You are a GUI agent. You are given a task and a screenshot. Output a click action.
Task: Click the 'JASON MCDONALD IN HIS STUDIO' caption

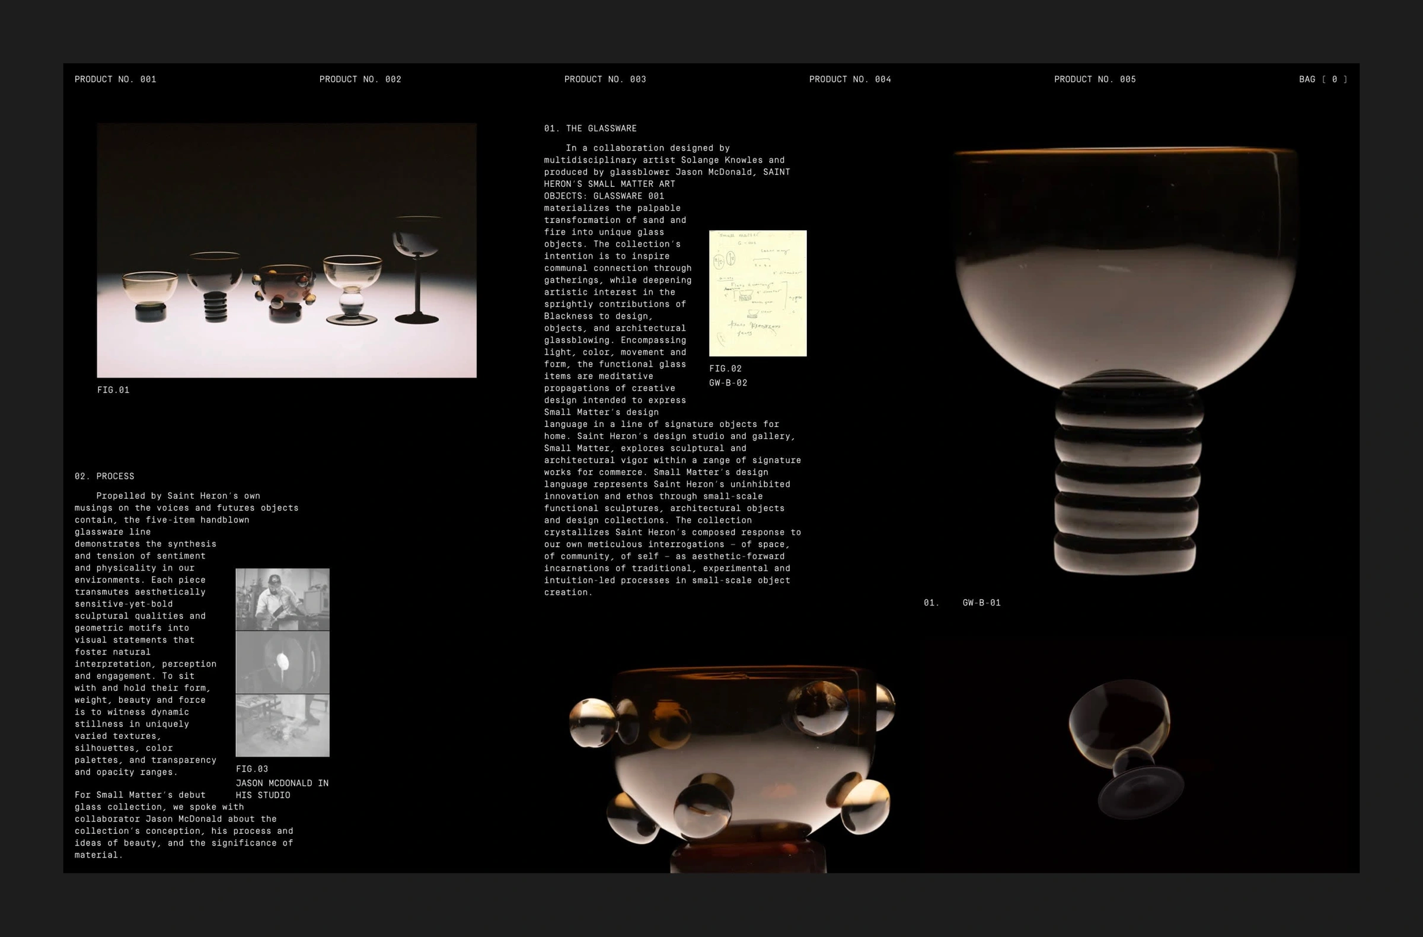coord(282,789)
